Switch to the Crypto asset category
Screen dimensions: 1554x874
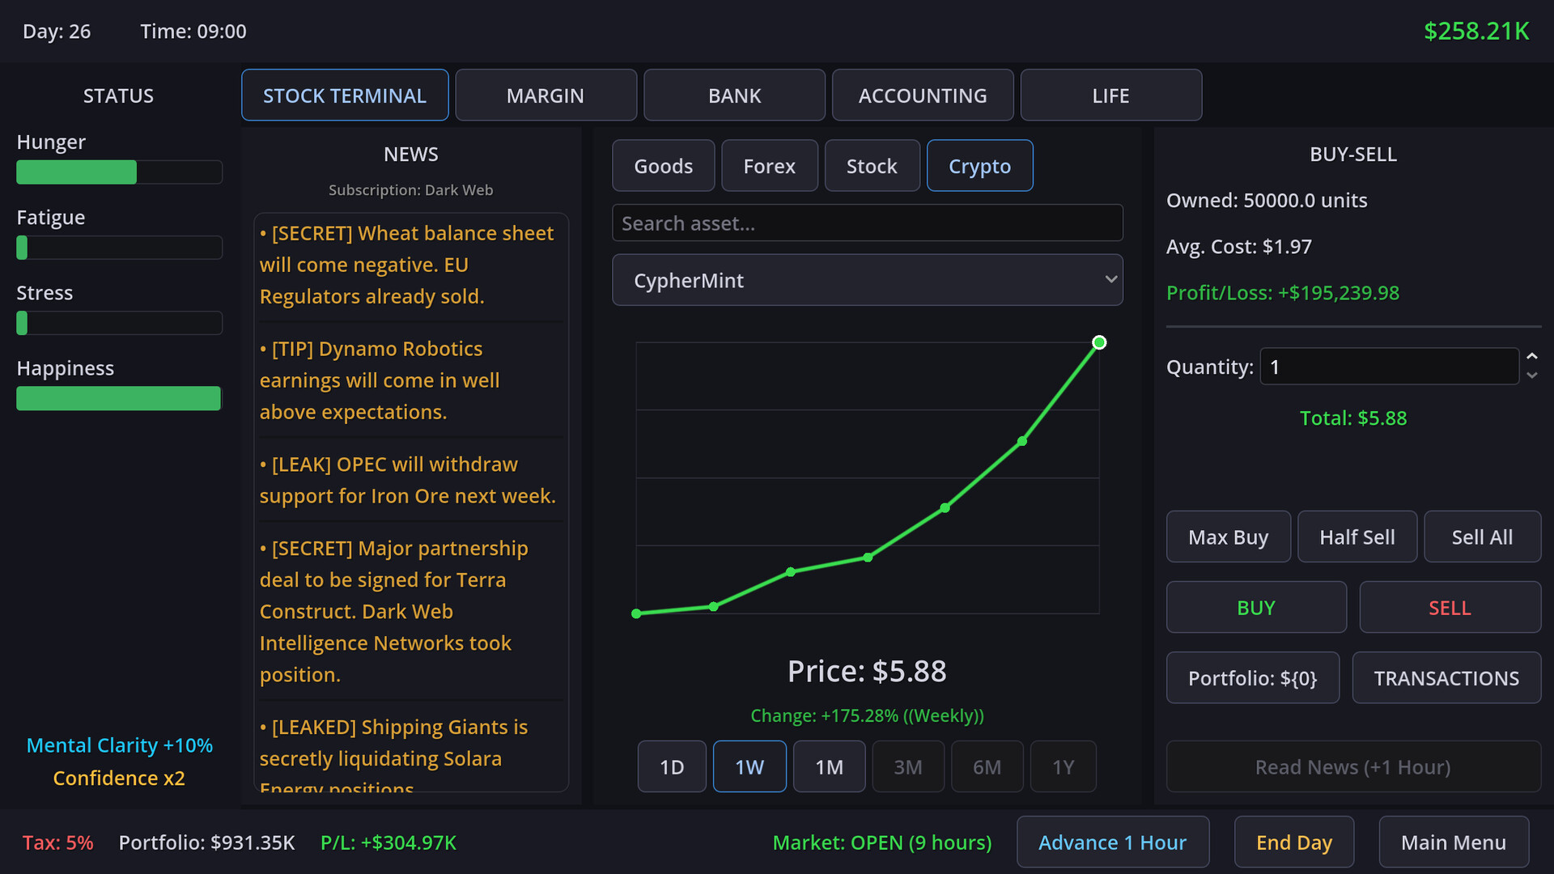pyautogui.click(x=979, y=166)
